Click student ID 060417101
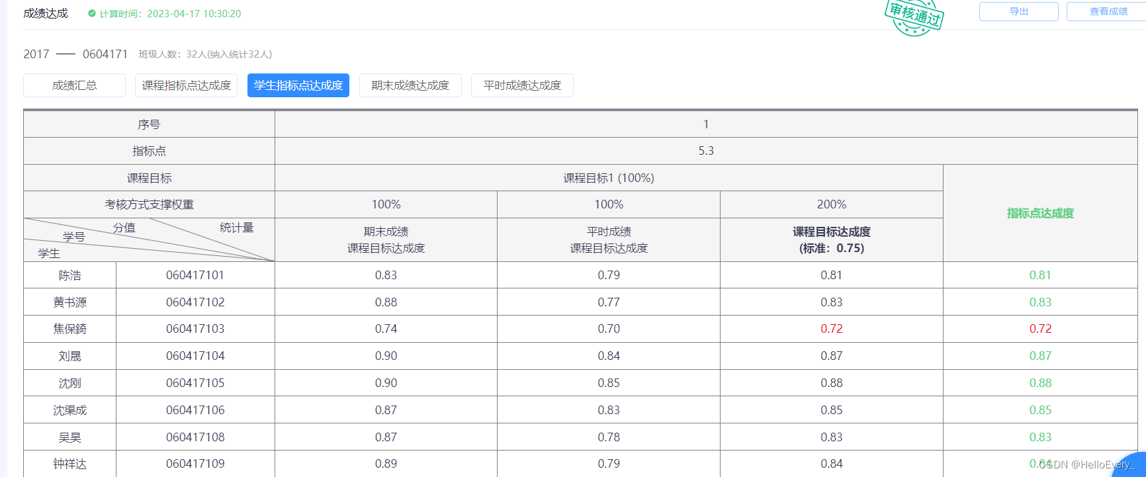Viewport: 1146px width, 477px height. pos(195,275)
